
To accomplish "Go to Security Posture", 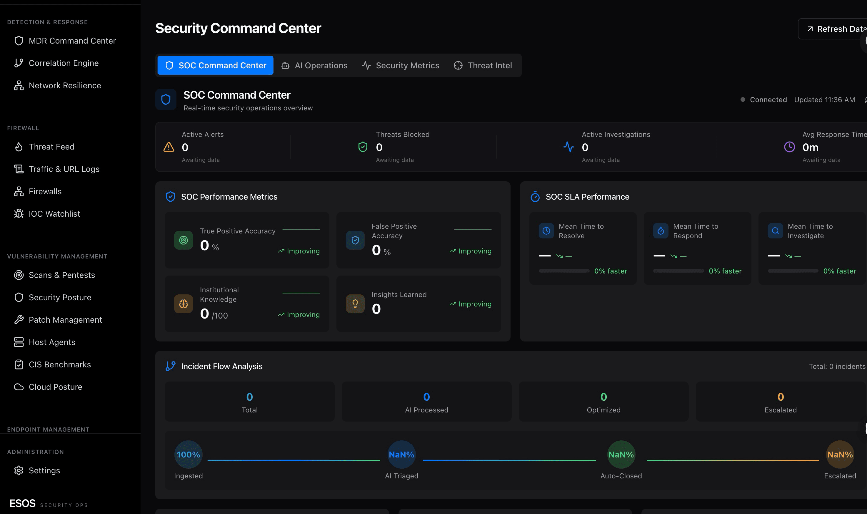I will click(70, 298).
